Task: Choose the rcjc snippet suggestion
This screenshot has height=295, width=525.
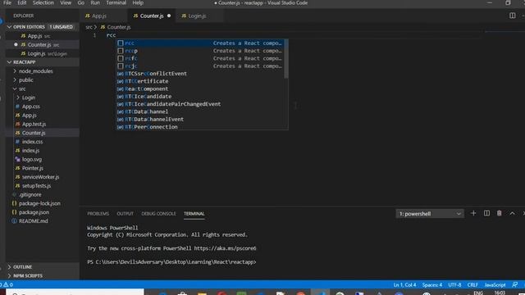Action: pos(200,66)
